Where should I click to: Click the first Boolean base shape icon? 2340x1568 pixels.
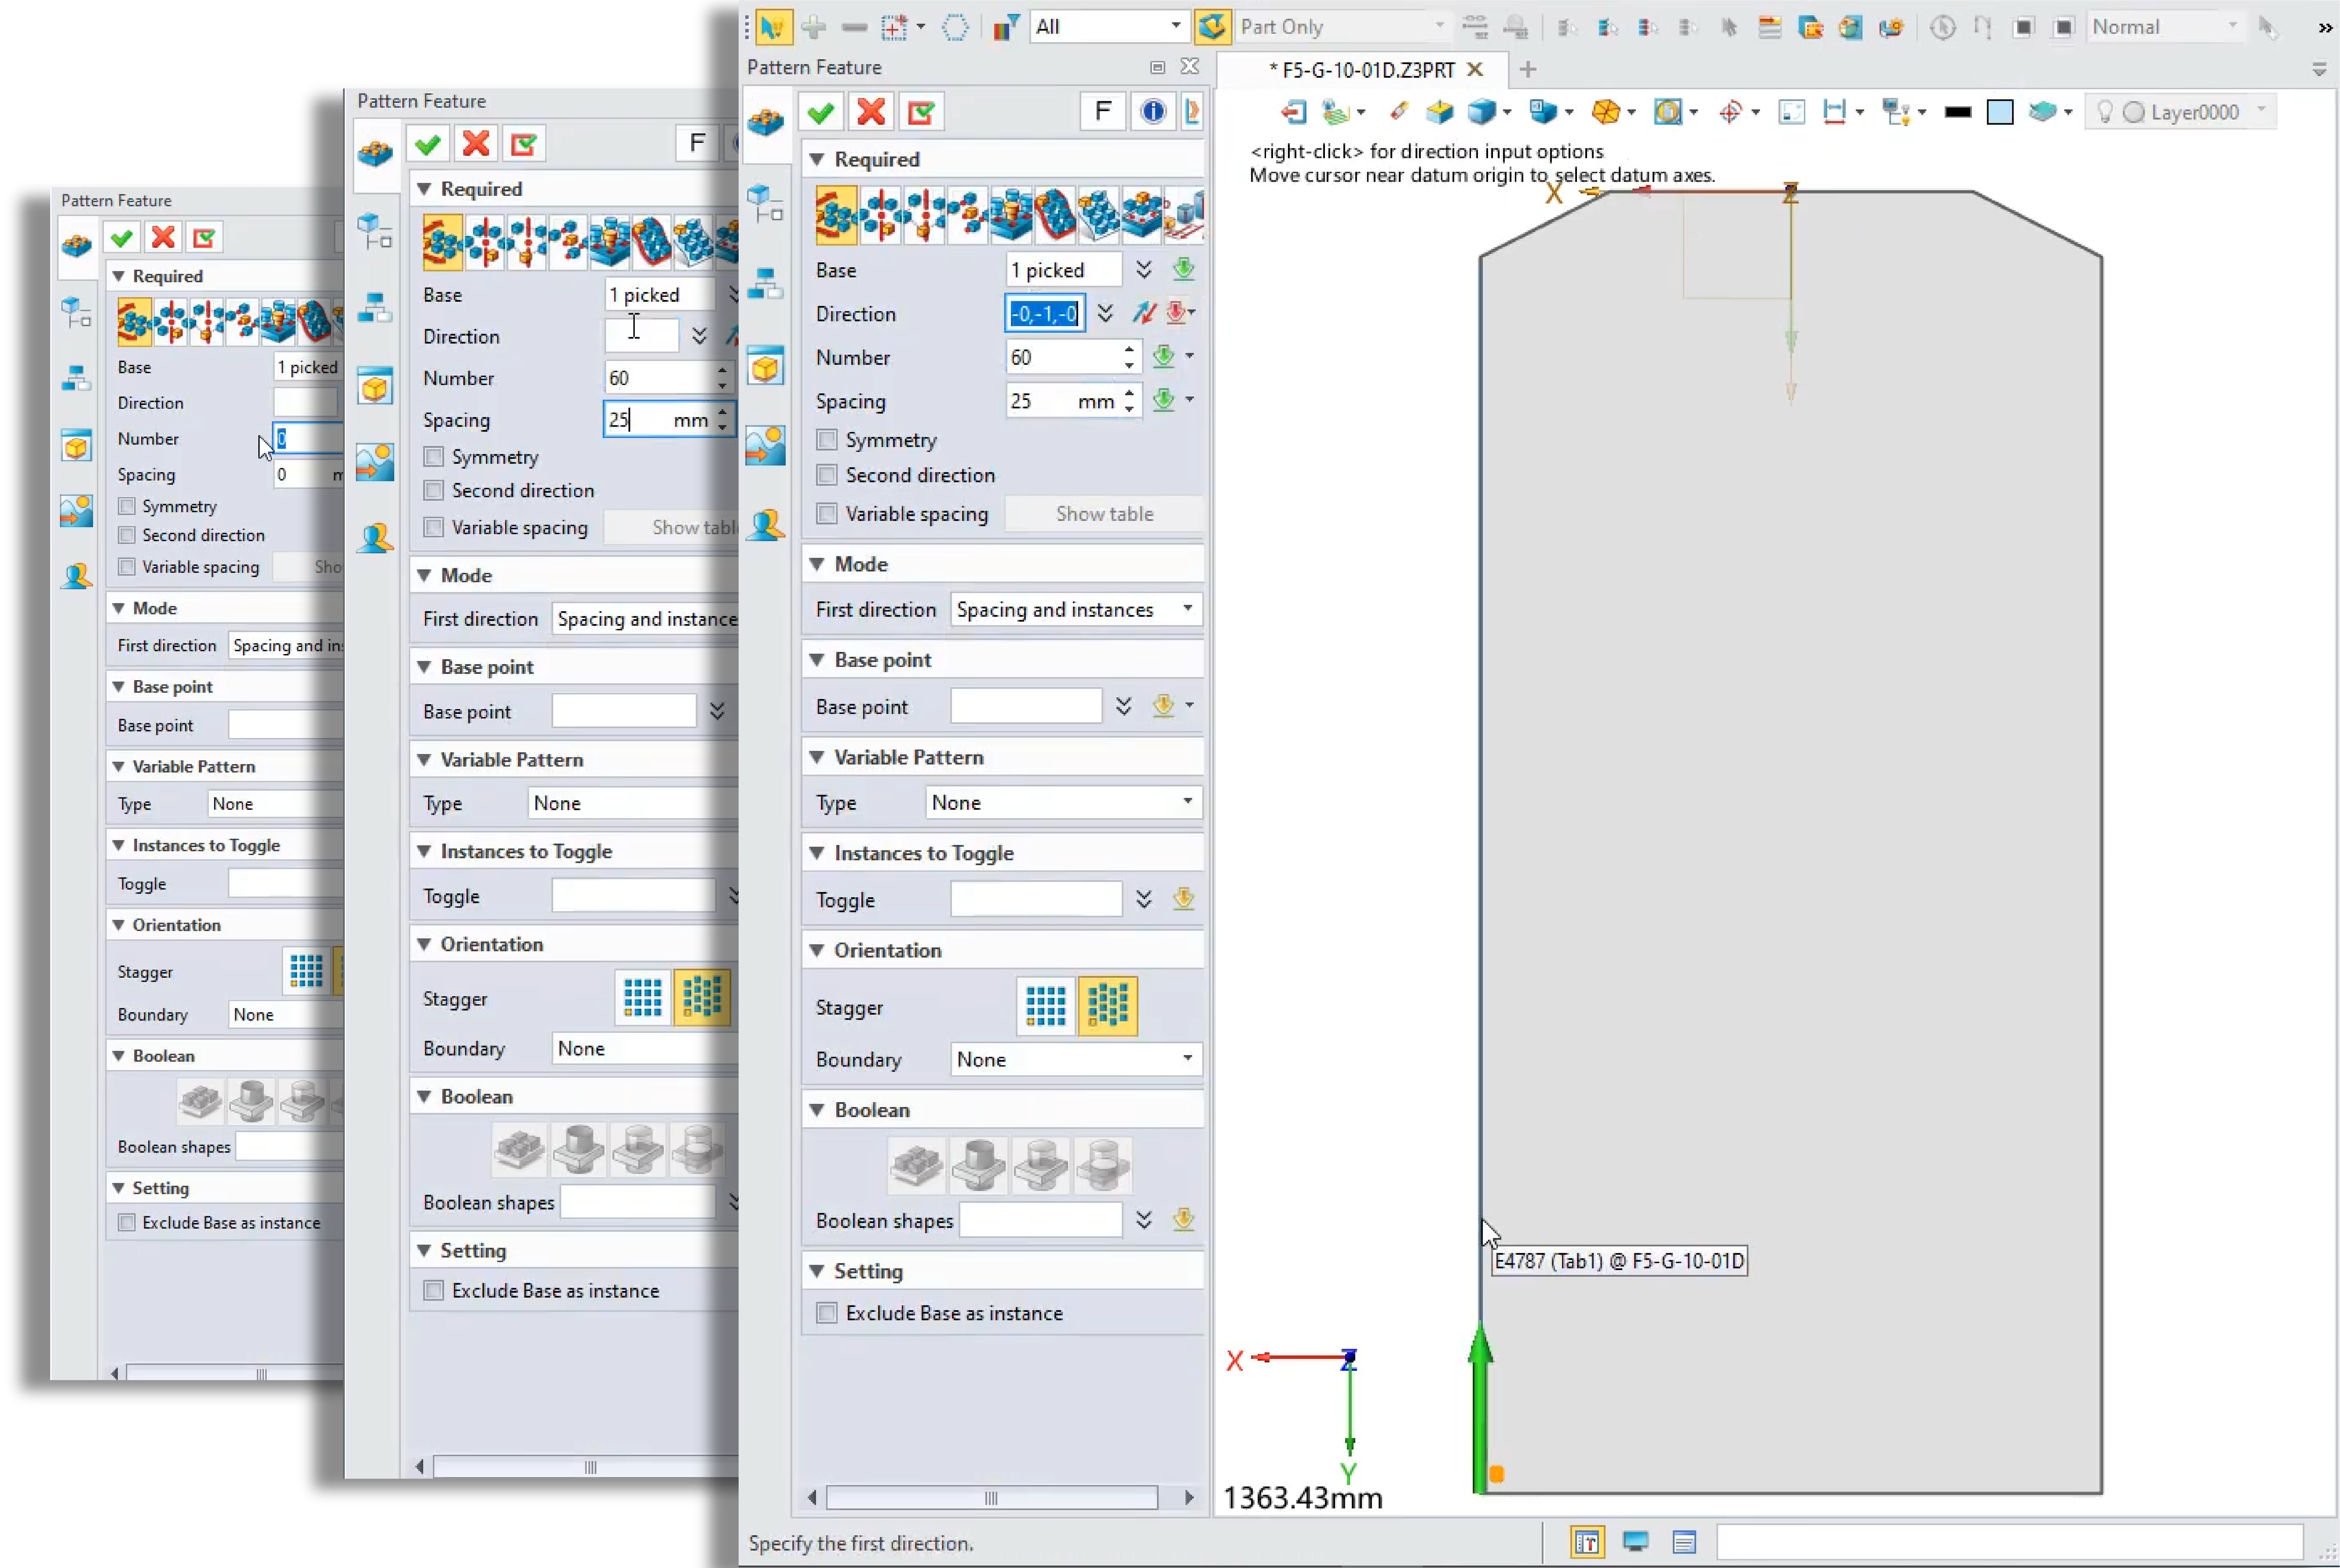pyautogui.click(x=916, y=1164)
